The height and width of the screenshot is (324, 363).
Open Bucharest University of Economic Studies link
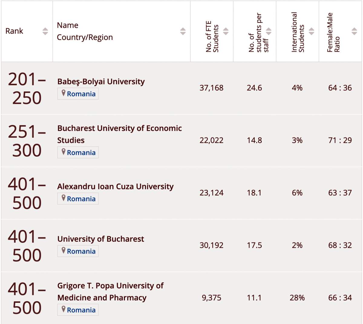click(x=119, y=128)
